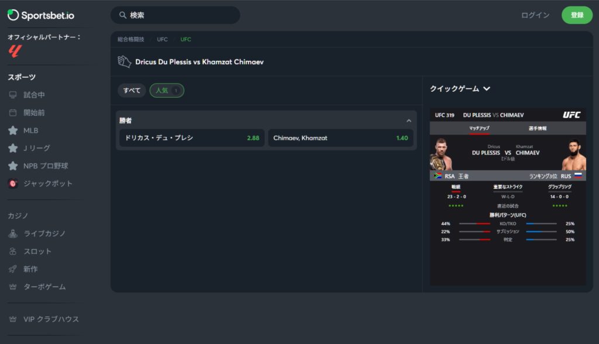Open ジャックポット in the sidebar

[x=48, y=184]
